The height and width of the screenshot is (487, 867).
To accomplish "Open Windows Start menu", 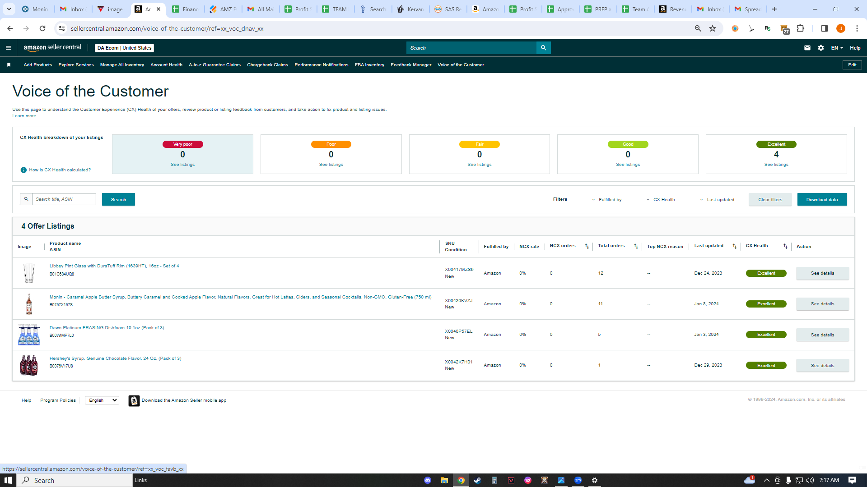I will click(x=8, y=480).
